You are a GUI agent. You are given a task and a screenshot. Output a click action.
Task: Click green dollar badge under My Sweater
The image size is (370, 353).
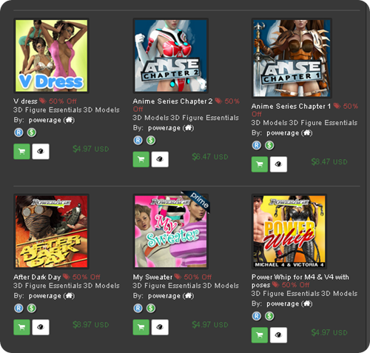click(151, 309)
